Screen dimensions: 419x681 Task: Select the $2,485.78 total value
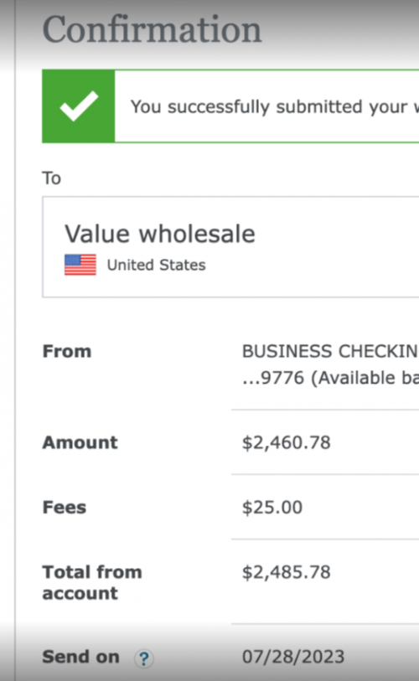287,572
